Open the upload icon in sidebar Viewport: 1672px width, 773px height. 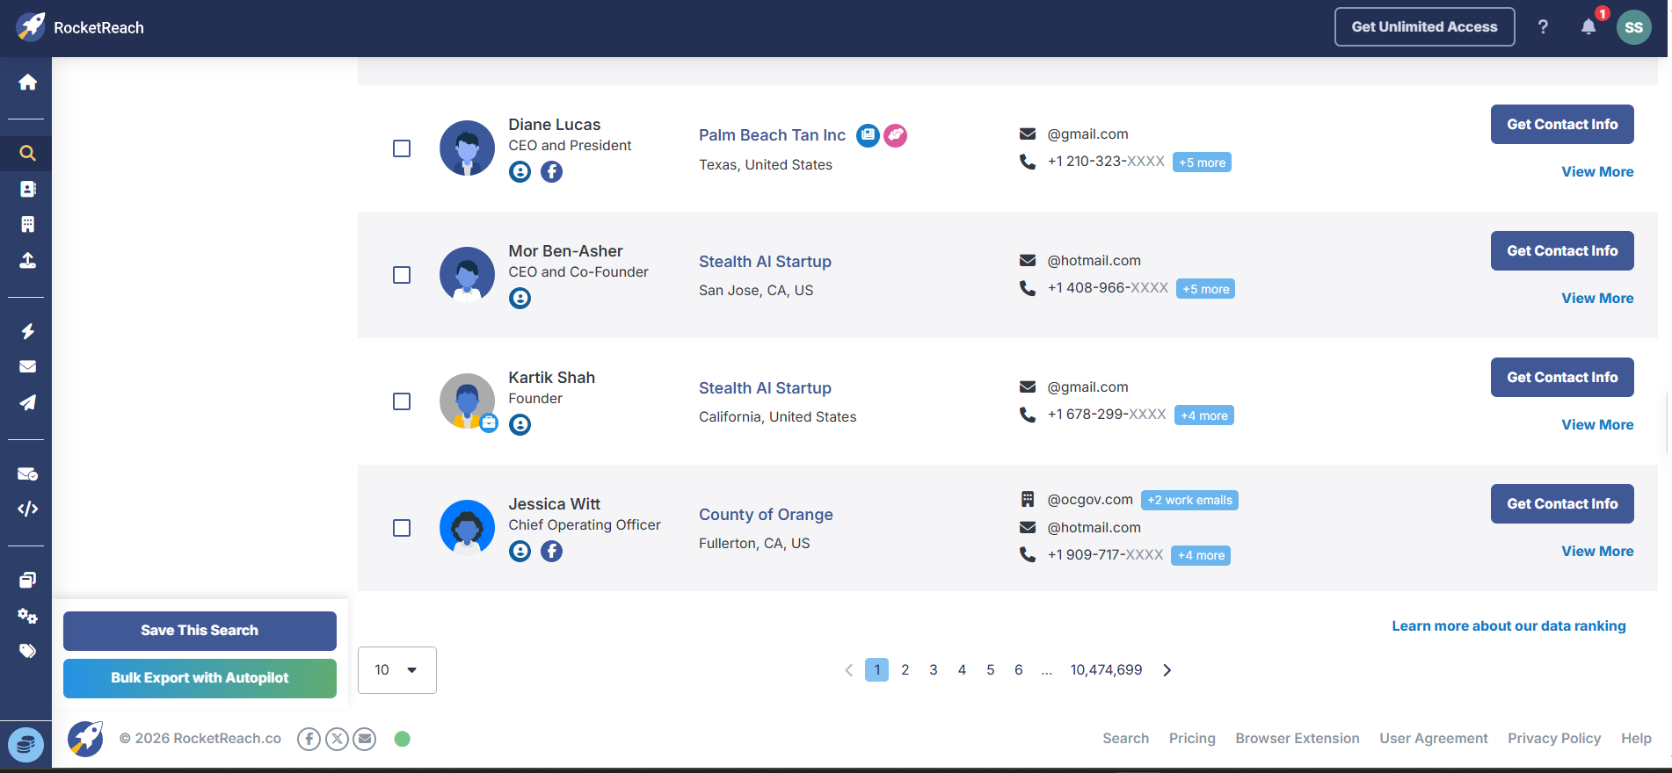click(x=27, y=260)
